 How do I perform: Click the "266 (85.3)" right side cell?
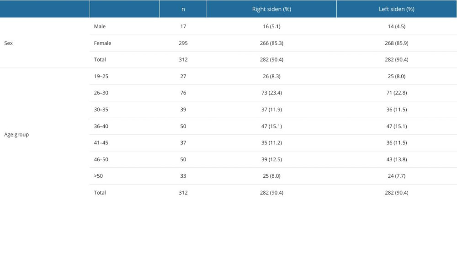[271, 43]
